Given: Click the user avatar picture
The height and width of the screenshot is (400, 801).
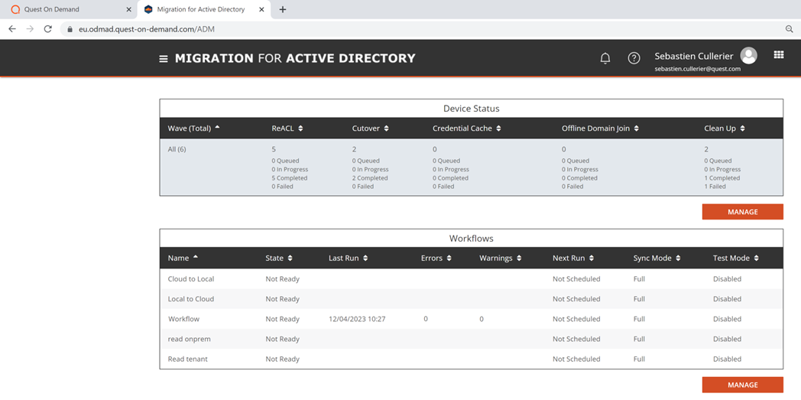Looking at the screenshot, I should [749, 56].
